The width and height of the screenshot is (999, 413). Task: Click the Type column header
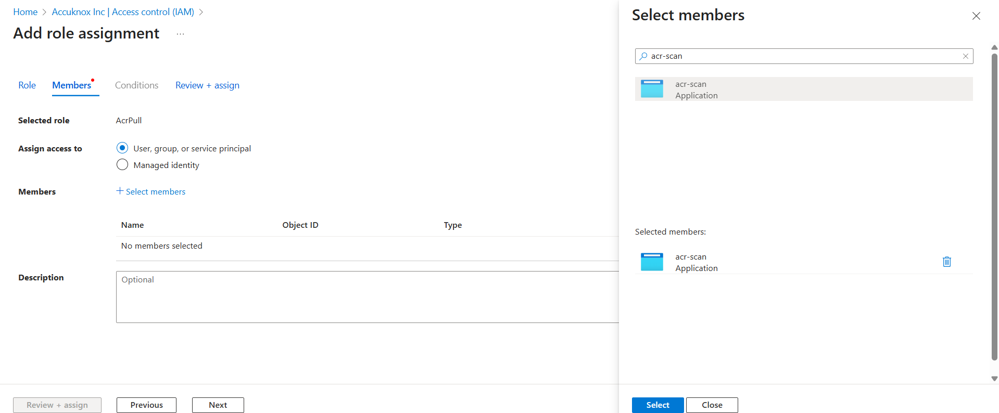(453, 225)
